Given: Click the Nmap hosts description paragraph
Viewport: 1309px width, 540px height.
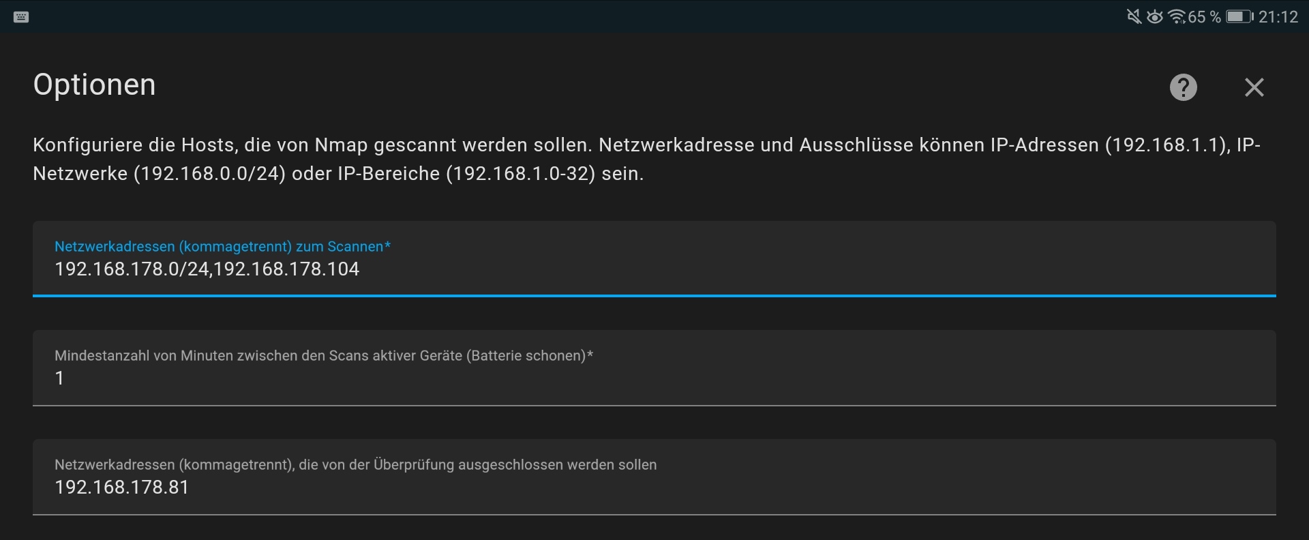Looking at the screenshot, I should click(x=646, y=159).
